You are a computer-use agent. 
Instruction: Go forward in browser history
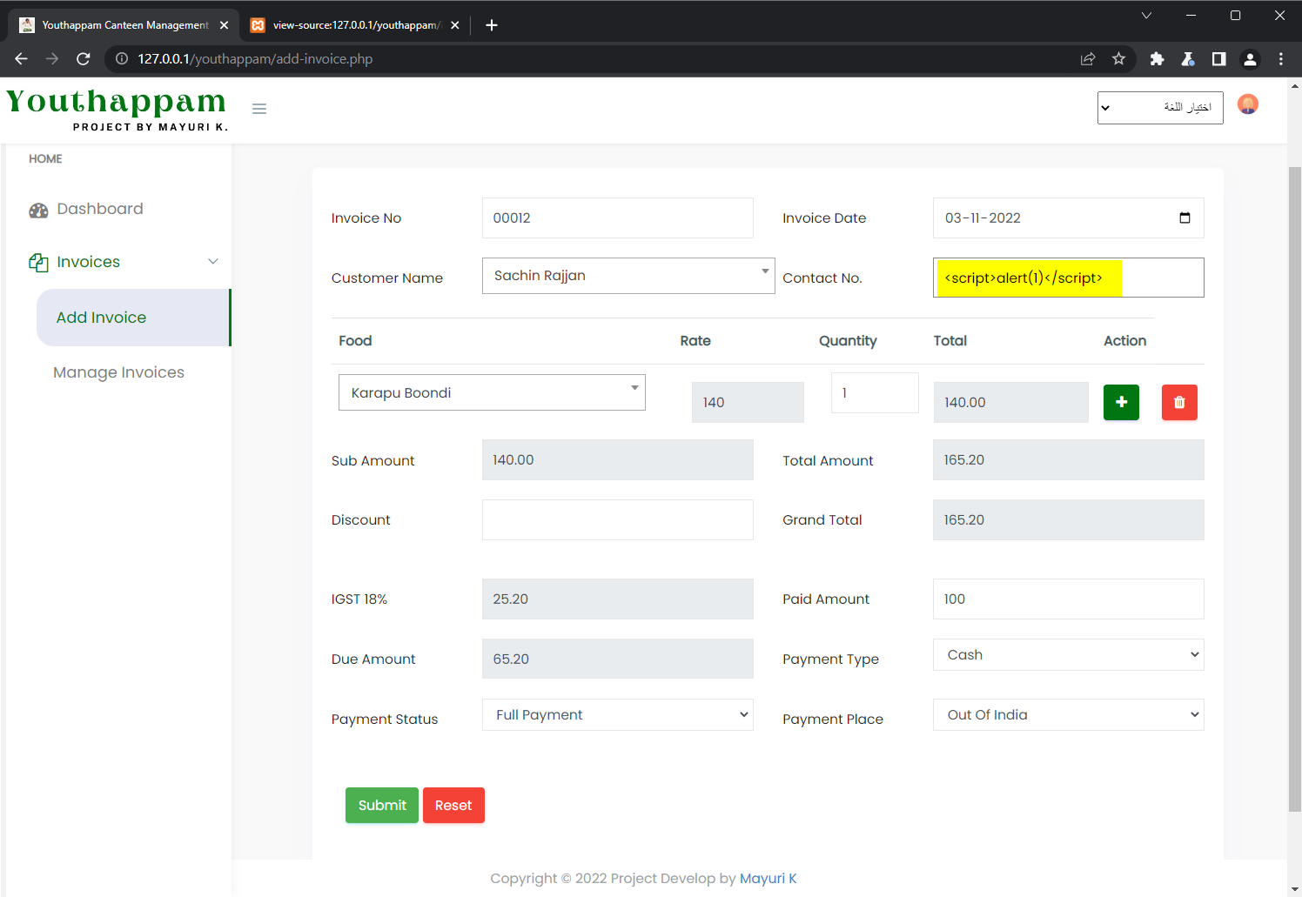(x=52, y=59)
